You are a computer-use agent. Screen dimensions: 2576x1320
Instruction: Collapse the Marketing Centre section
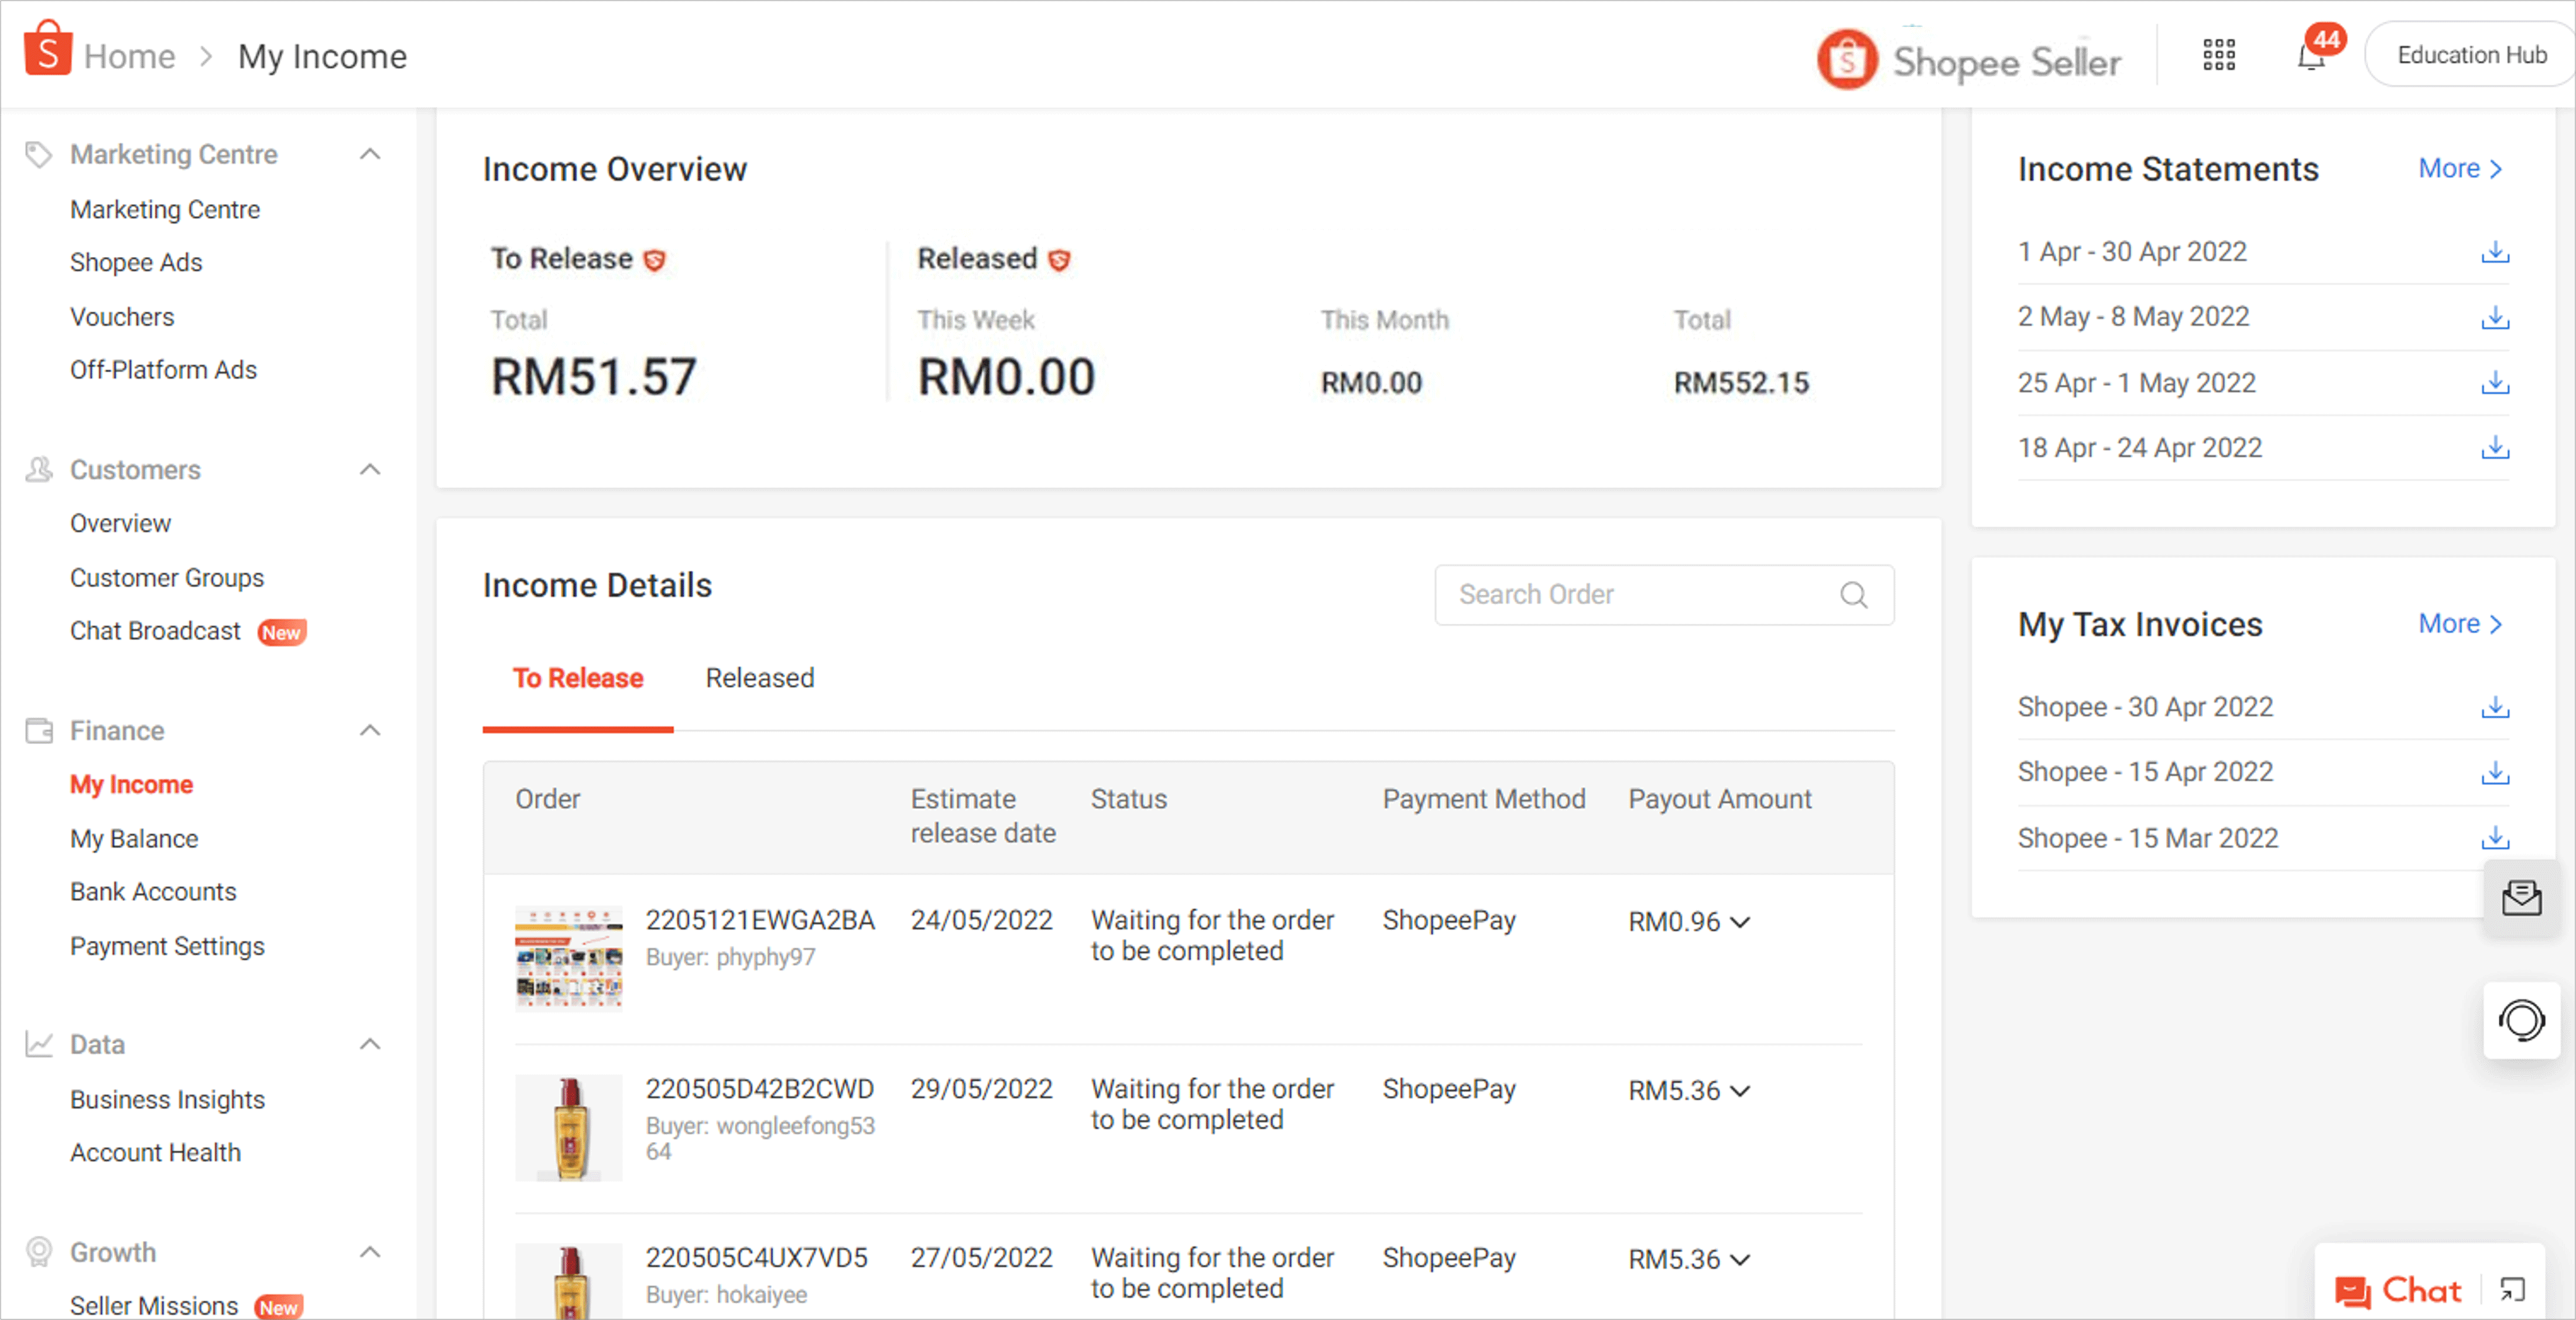click(x=370, y=155)
